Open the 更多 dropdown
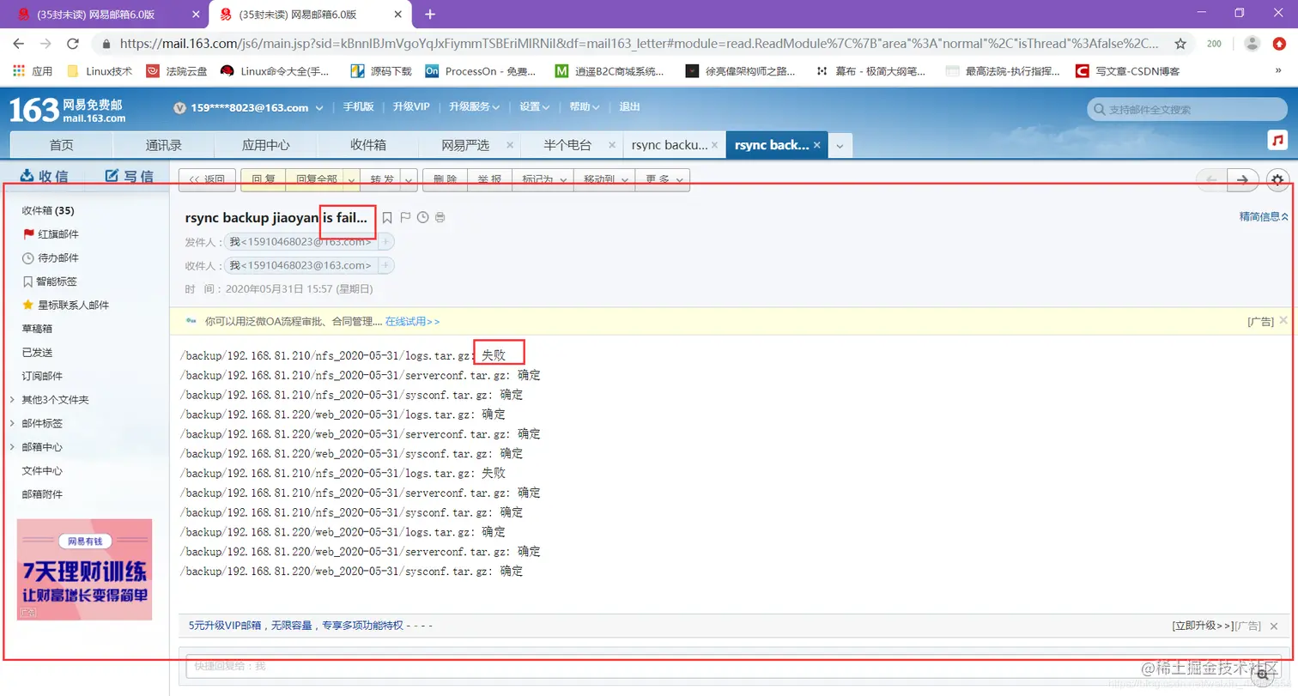This screenshot has width=1298, height=696. (662, 179)
